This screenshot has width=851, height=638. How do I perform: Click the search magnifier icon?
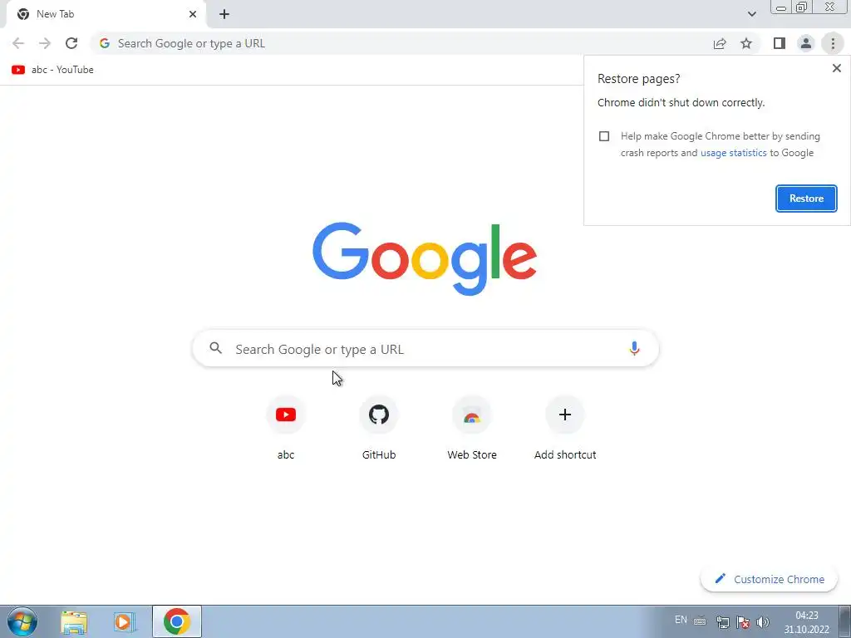tap(215, 348)
